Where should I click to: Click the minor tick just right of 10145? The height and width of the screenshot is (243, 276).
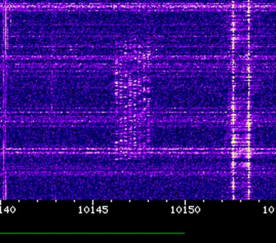pyautogui.click(x=112, y=201)
